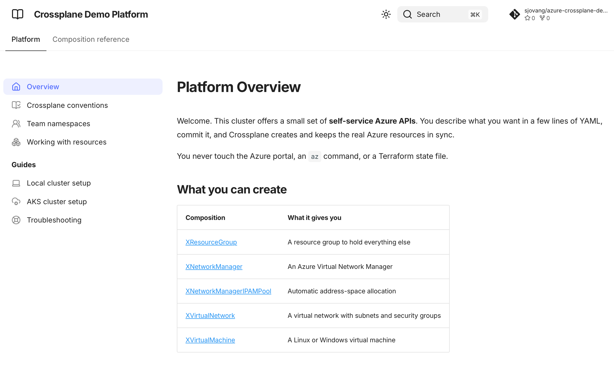This screenshot has height=366, width=614.
Task: Click the Crossplane conventions book-check icon
Action: point(16,105)
